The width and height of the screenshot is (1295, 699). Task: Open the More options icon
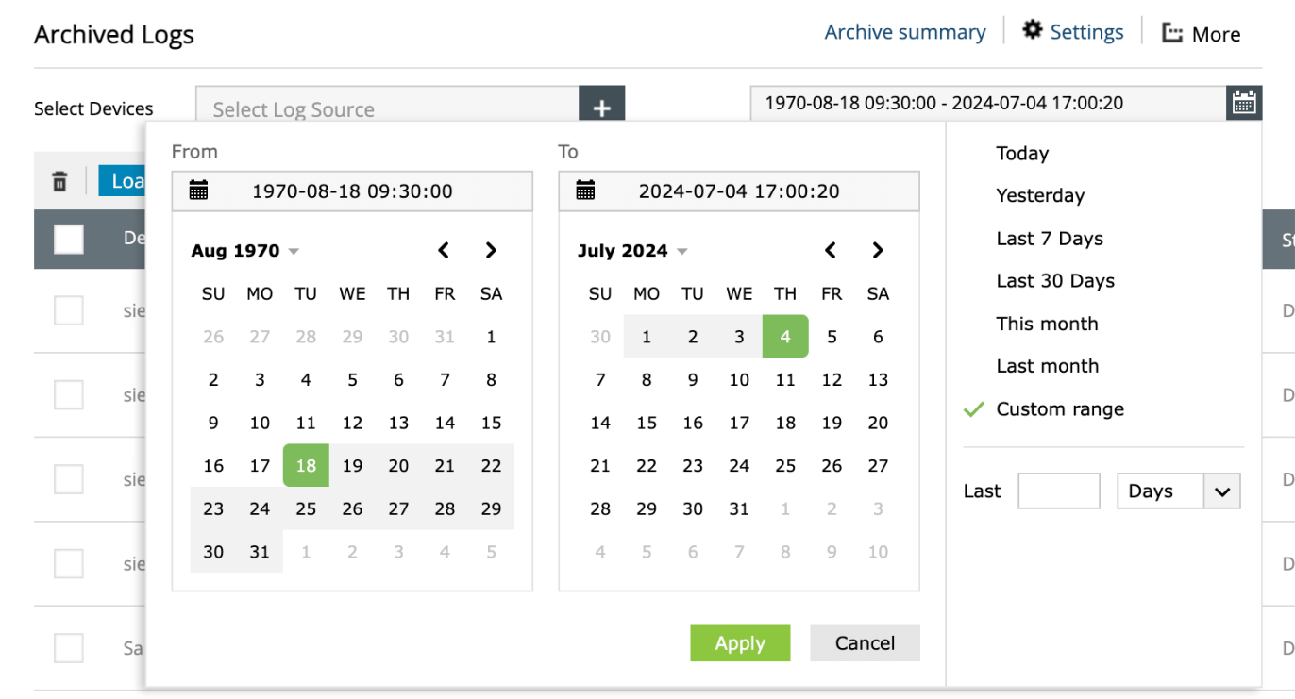(1172, 34)
